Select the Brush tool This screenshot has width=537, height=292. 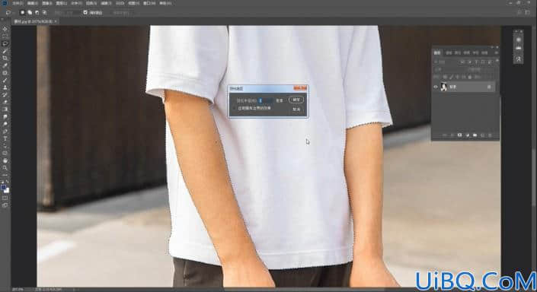tap(5, 81)
